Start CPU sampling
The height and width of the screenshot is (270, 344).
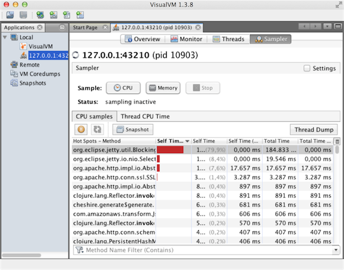(123, 88)
